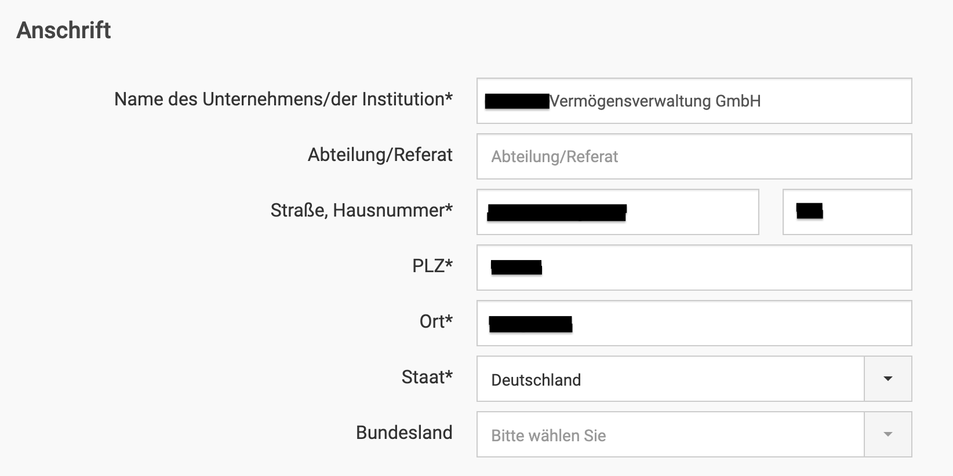The width and height of the screenshot is (953, 476).
Task: Click the redacted city in Ort field
Action: pos(530,324)
